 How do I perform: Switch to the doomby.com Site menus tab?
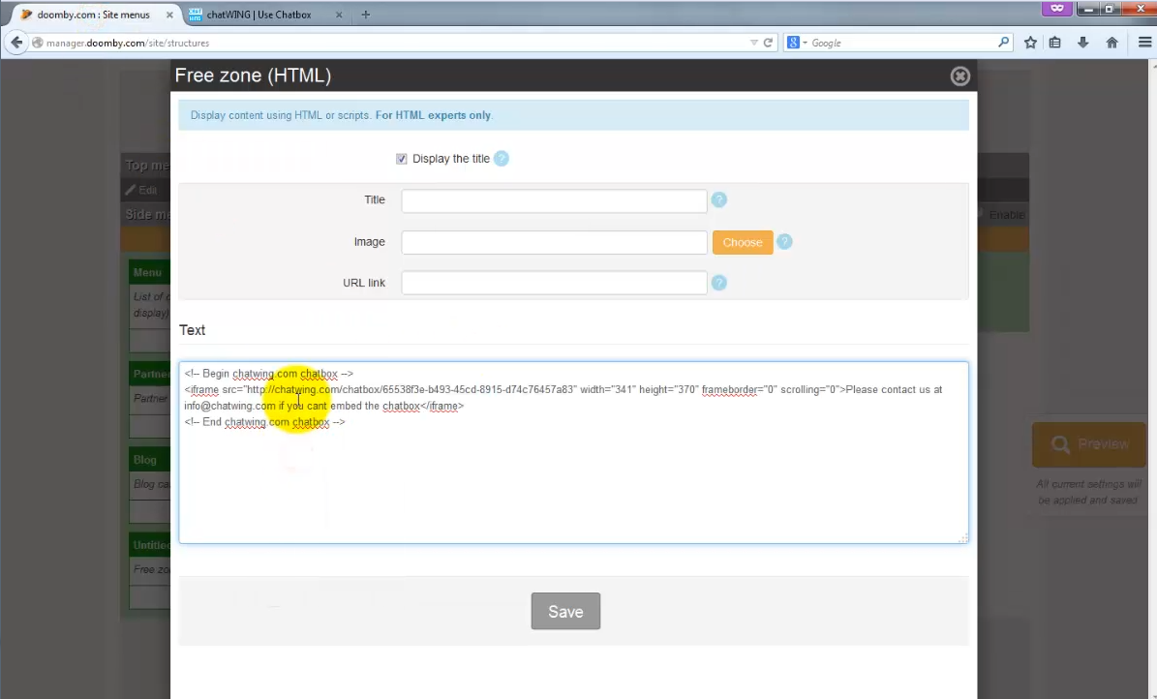(x=95, y=15)
